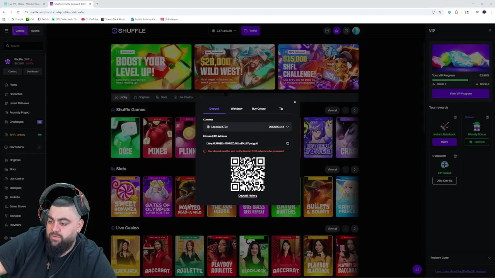Reload the browser page

(18, 12)
